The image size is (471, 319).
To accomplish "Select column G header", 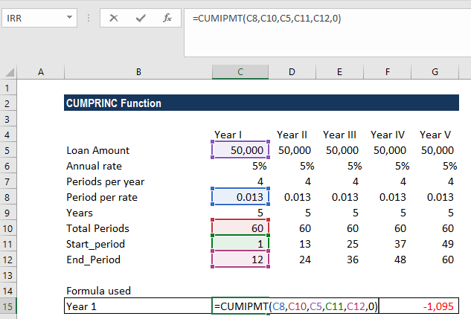I will click(x=435, y=72).
